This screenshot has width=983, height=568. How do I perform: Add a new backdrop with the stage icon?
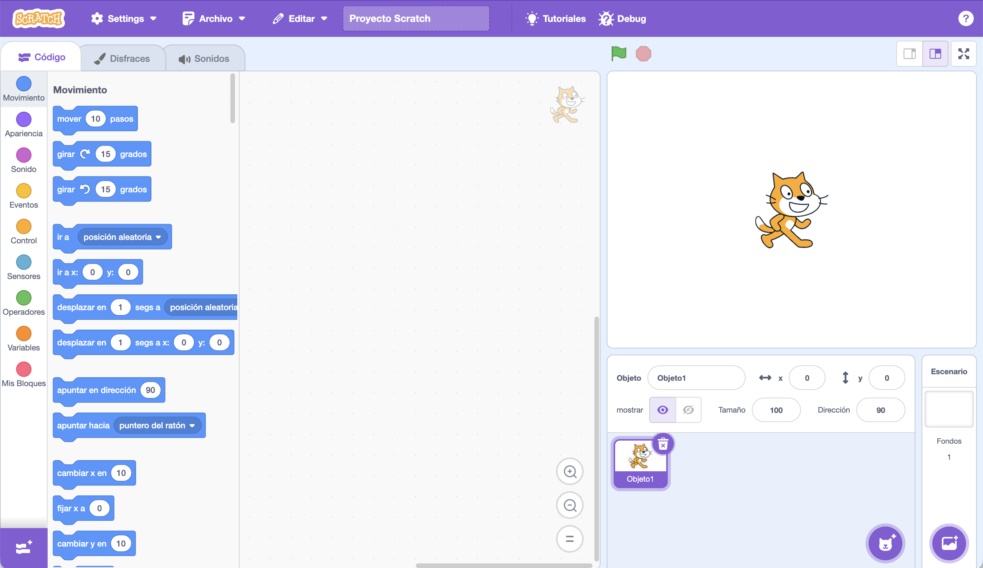950,543
